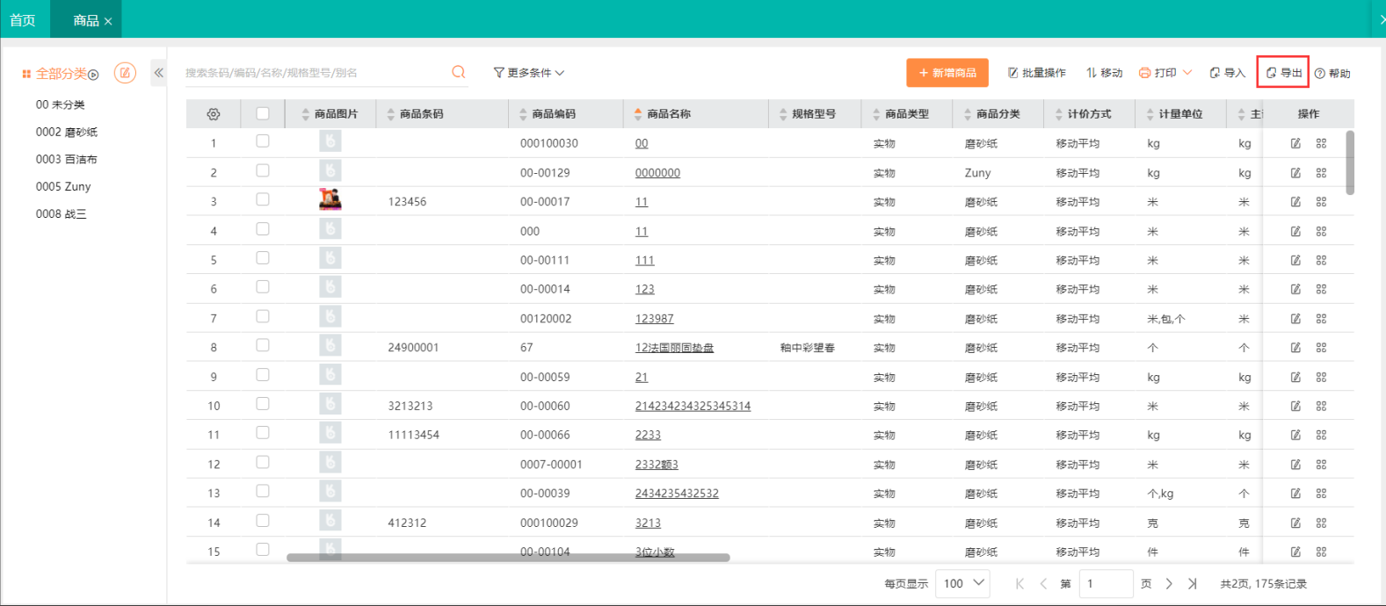
Task: Open product link 12法国丽固垫盘
Action: [x=674, y=348]
